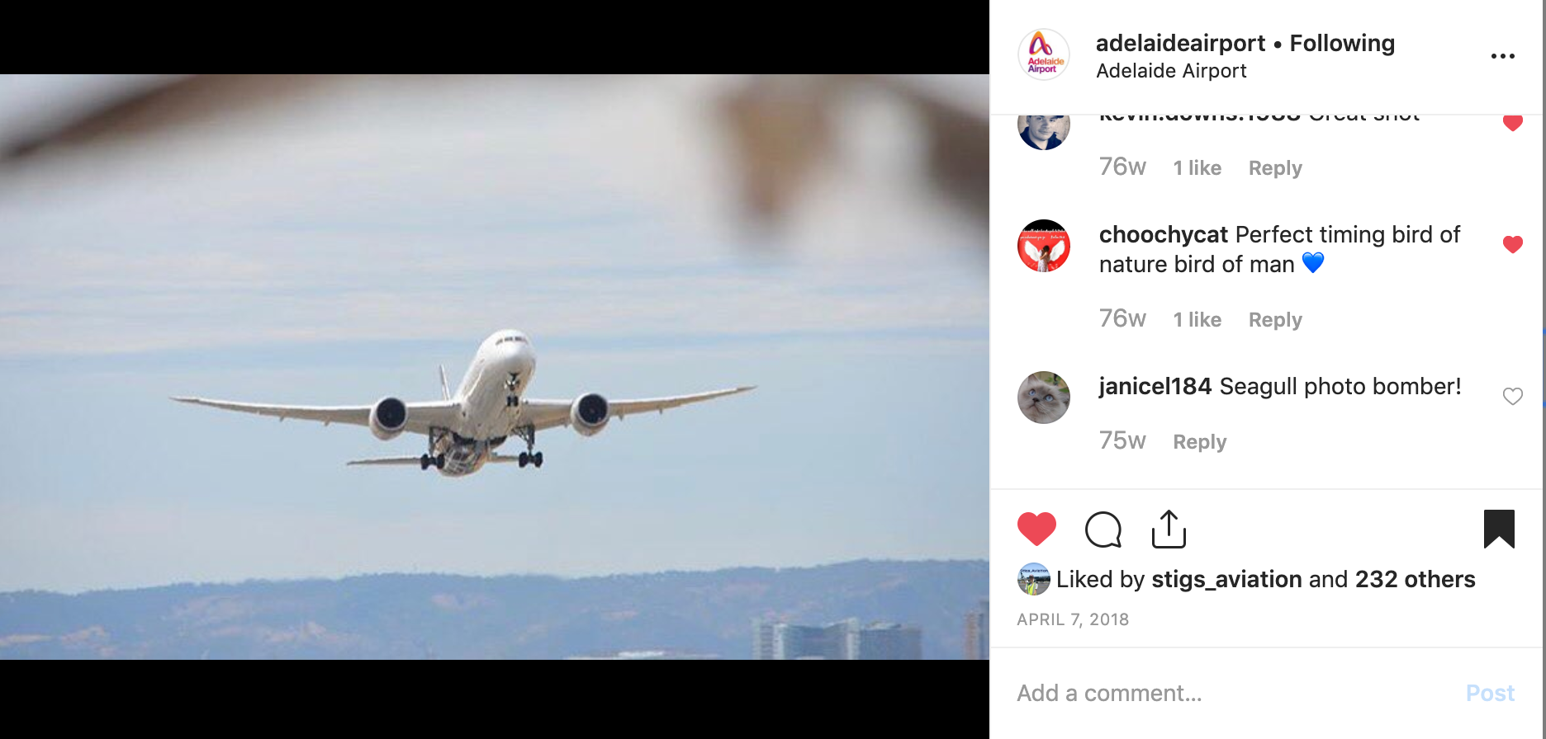
Task: Unlike choochycat's comment red heart
Action: pyautogui.click(x=1513, y=244)
